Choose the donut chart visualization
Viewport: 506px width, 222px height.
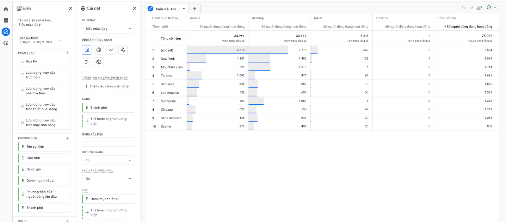[x=99, y=50]
